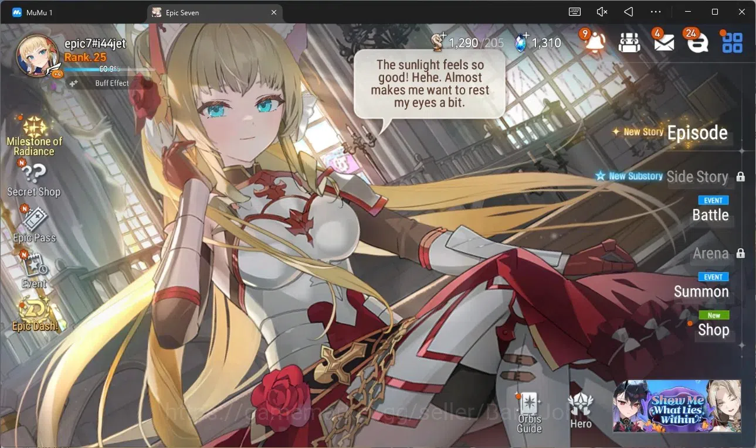Viewport: 756px width, 448px height.
Task: Open the Battle menu
Action: coord(710,215)
